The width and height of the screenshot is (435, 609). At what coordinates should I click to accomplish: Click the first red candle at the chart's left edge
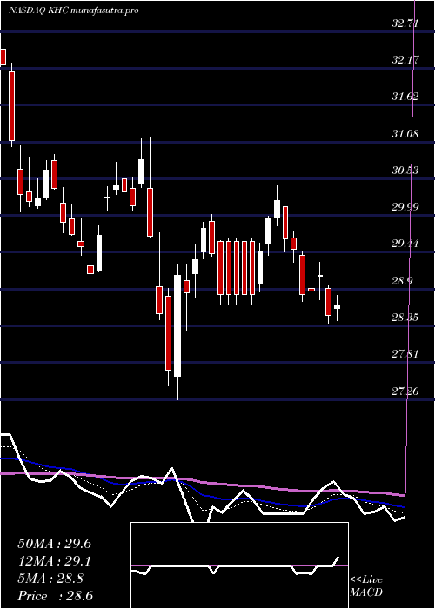coord(3,57)
